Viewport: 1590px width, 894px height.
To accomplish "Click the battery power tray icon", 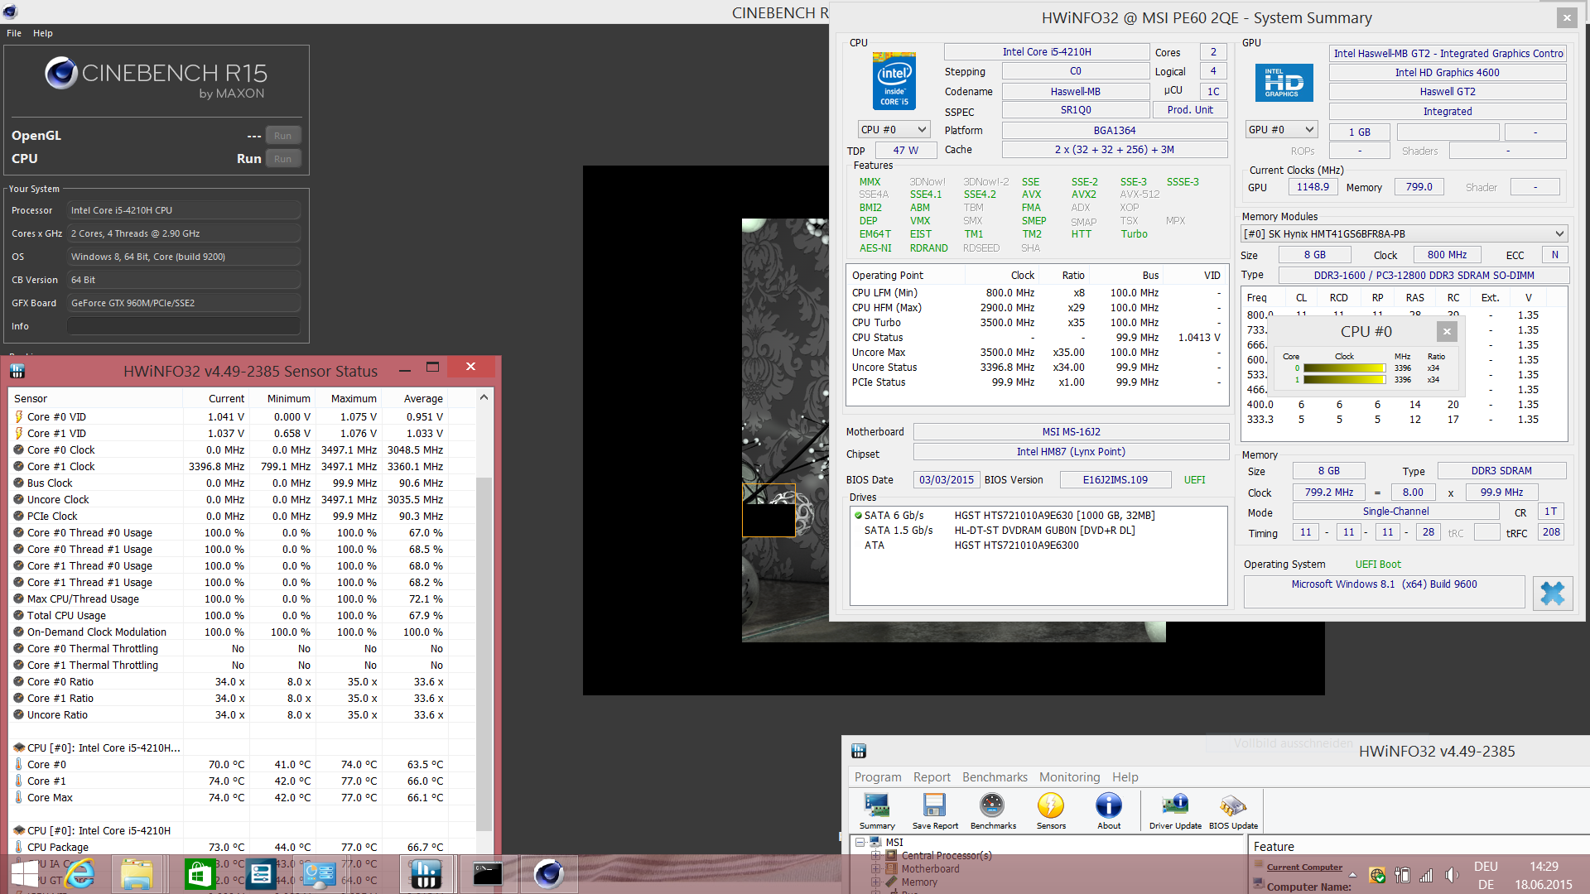I will (x=1402, y=875).
